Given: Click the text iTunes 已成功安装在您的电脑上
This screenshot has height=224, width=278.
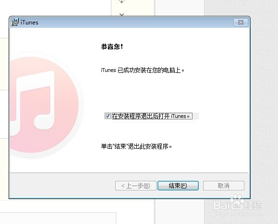Looking at the screenshot, I should coord(143,71).
